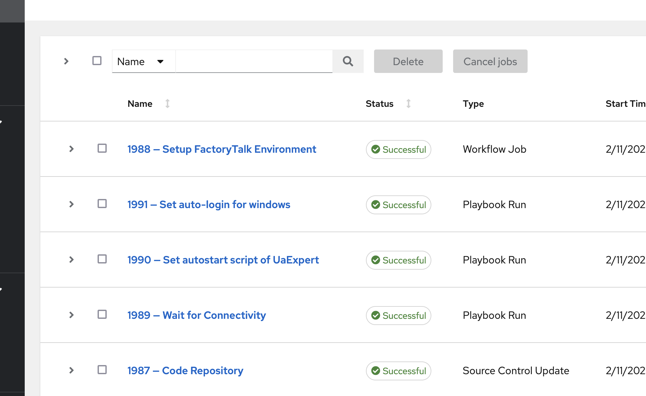
Task: Focus the job name search text field
Action: point(254,61)
